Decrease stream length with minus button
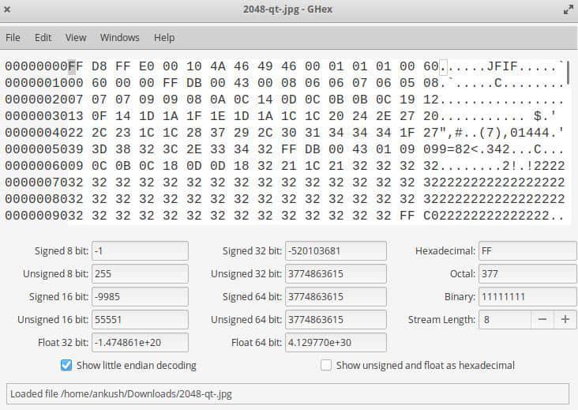Screen dimensions: 578x410 542,320
